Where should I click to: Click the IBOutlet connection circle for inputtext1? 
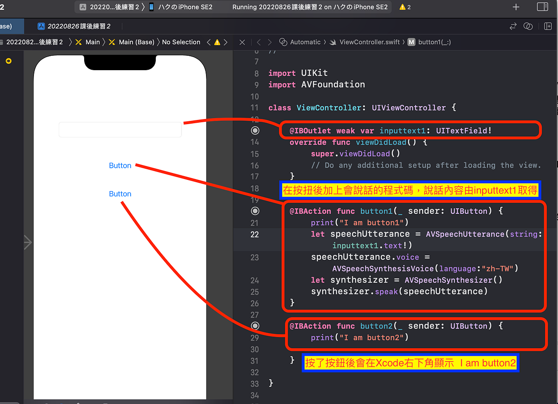pos(255,131)
